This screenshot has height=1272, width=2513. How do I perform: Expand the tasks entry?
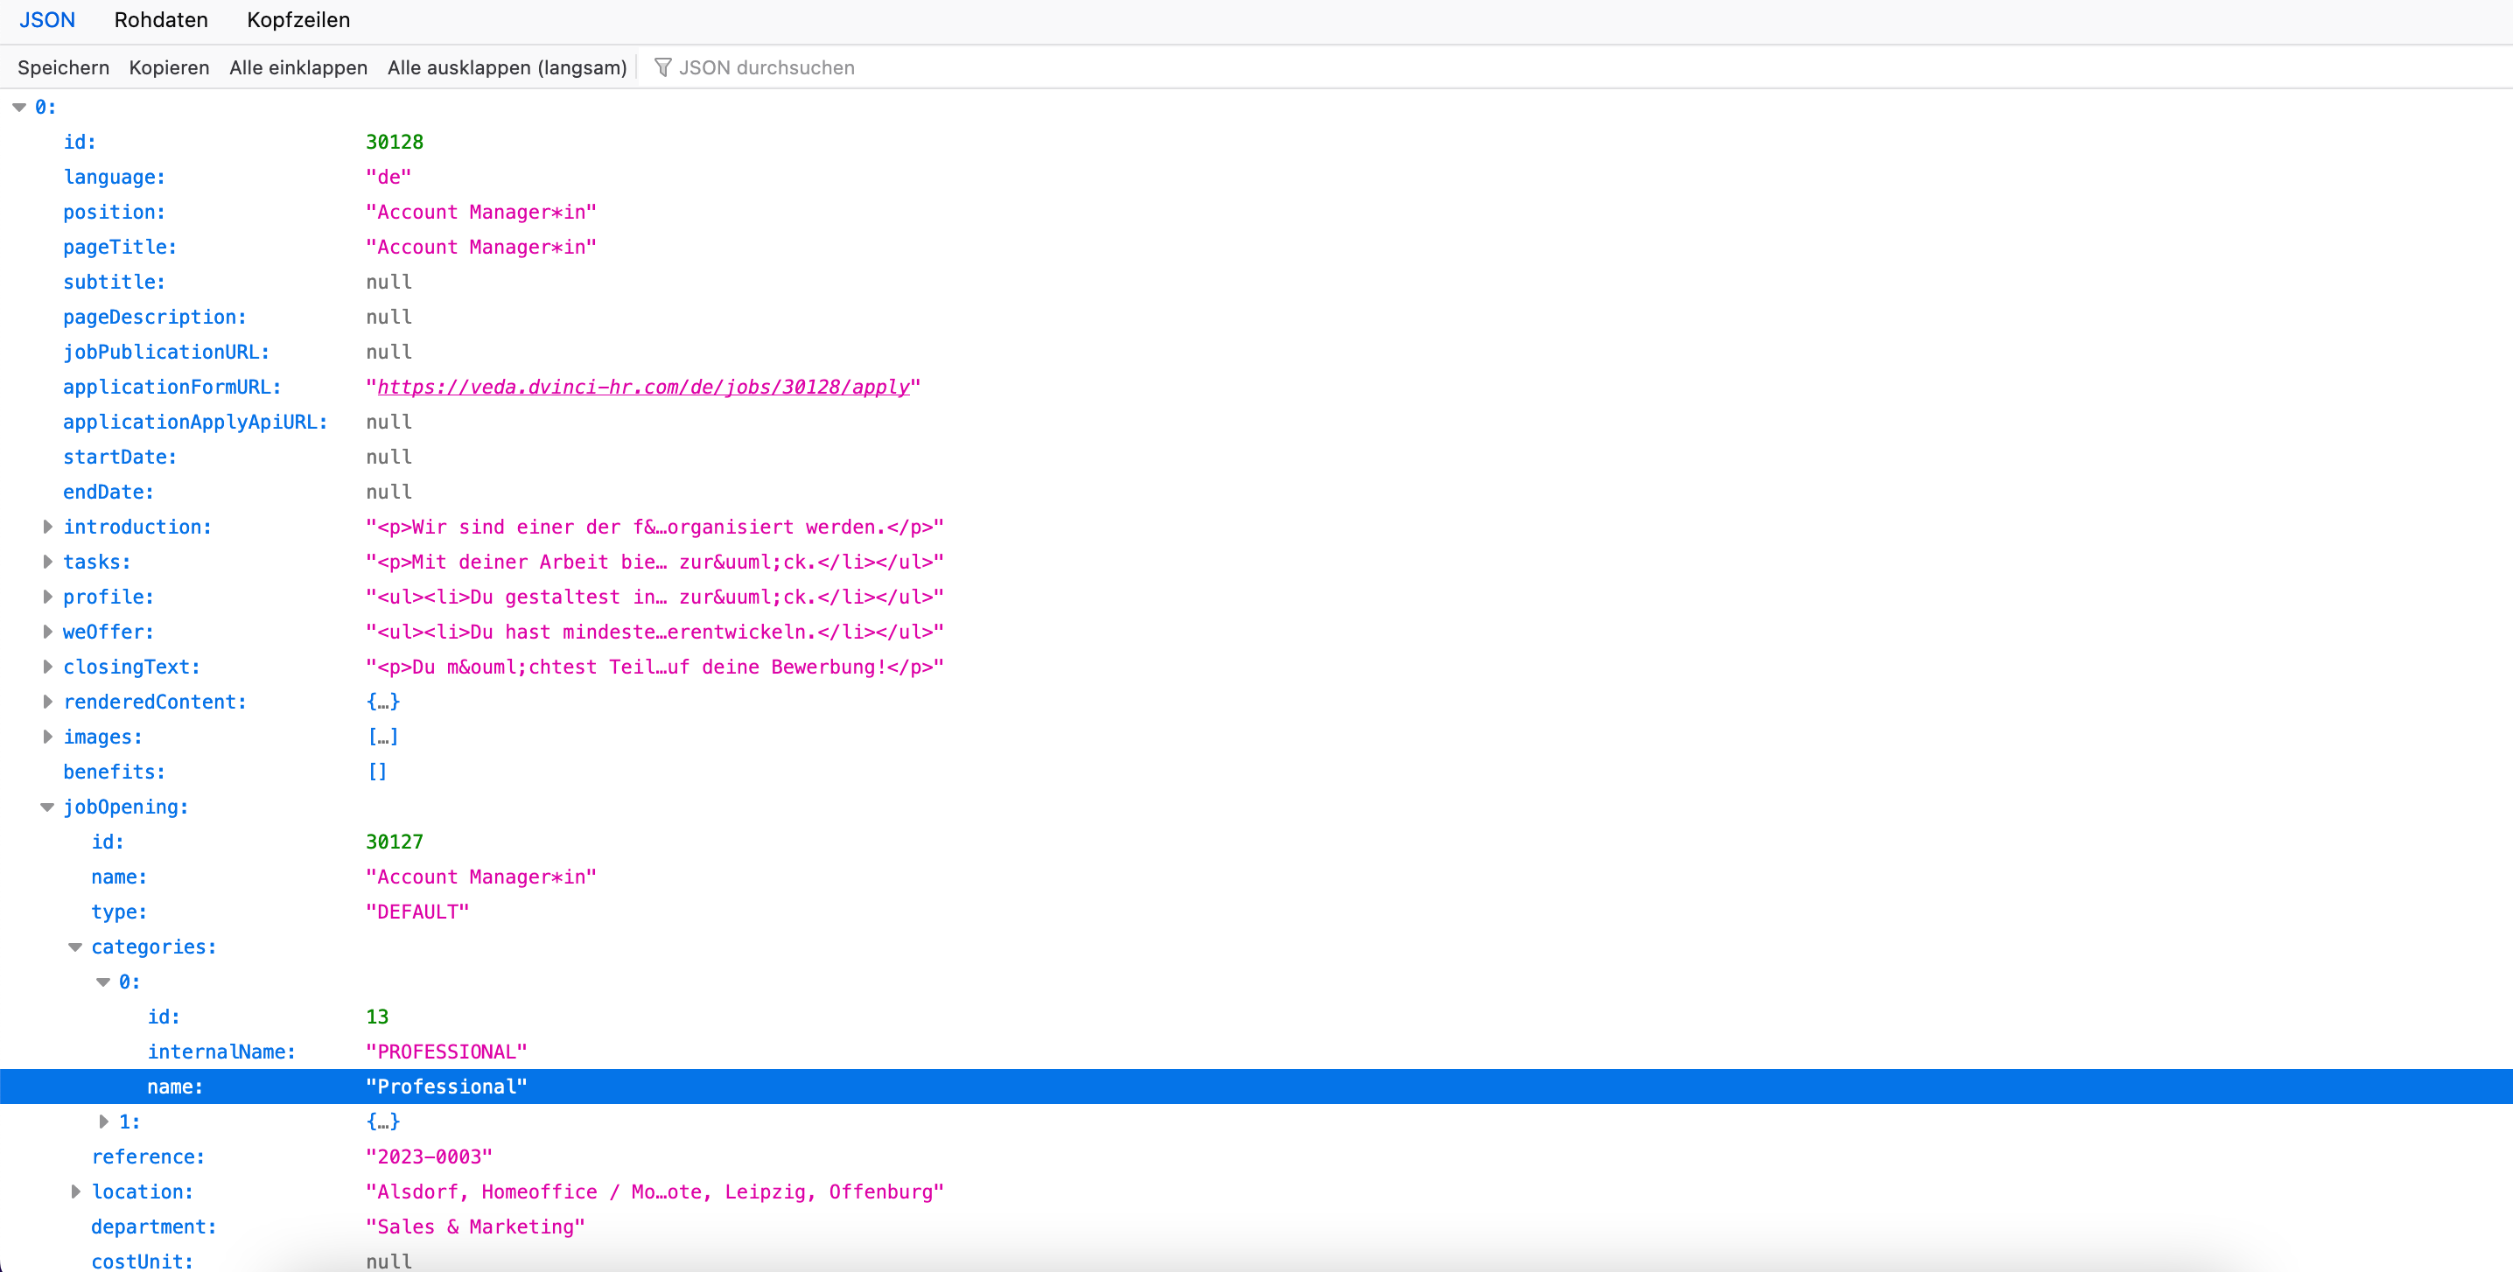(x=47, y=562)
